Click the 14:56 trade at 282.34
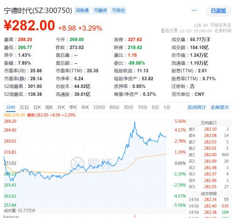233x218 pixels. pyautogui.click(x=209, y=199)
